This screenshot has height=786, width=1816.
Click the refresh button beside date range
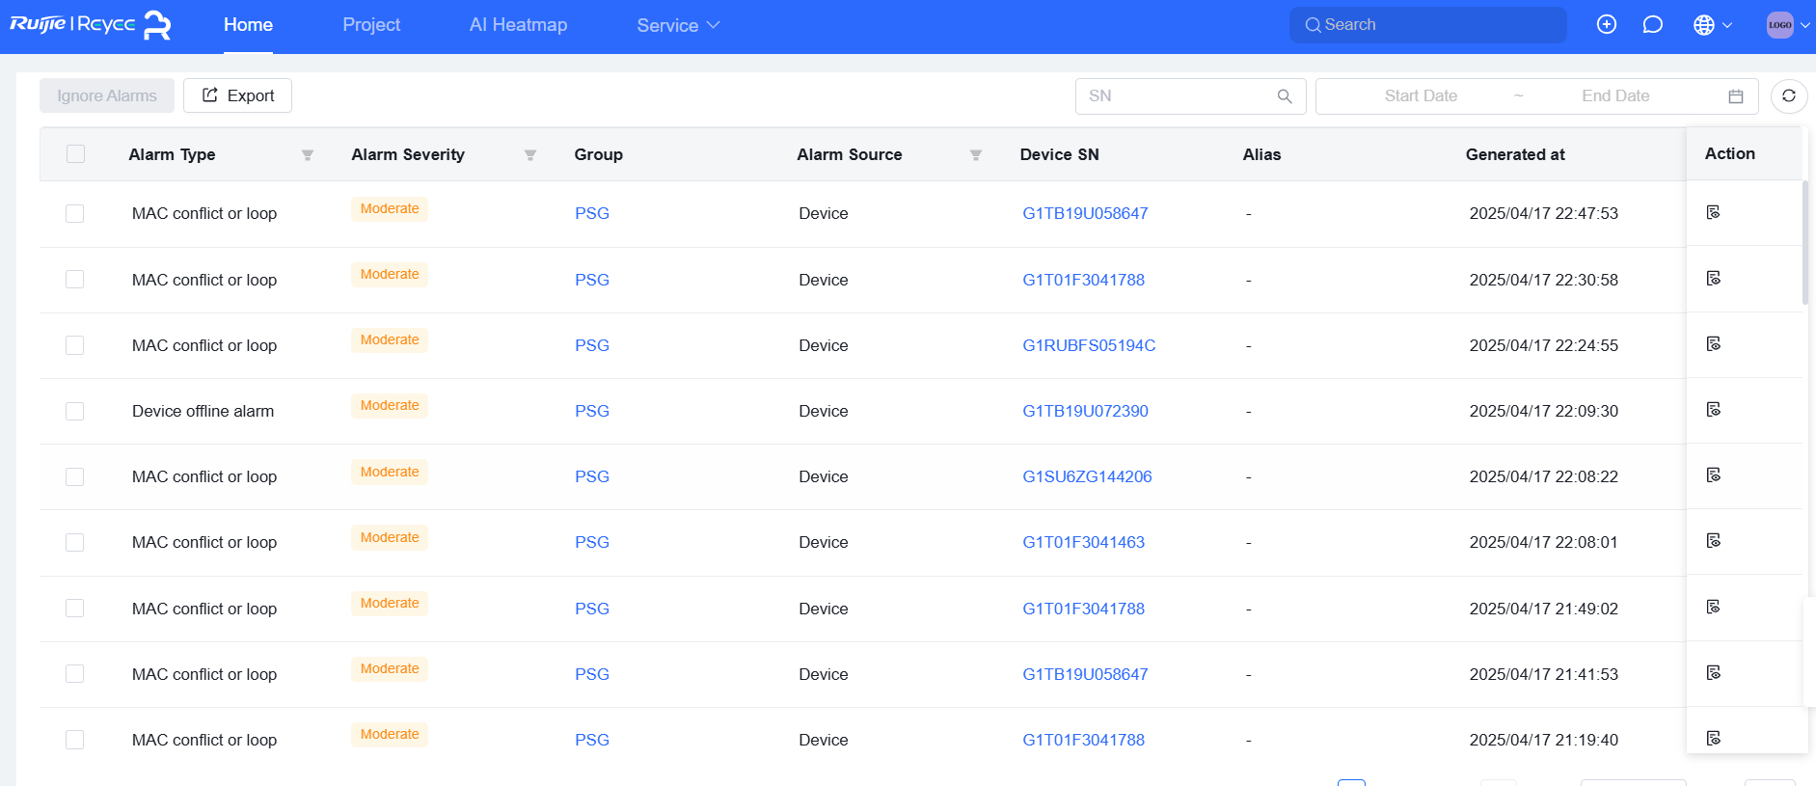1789,95
